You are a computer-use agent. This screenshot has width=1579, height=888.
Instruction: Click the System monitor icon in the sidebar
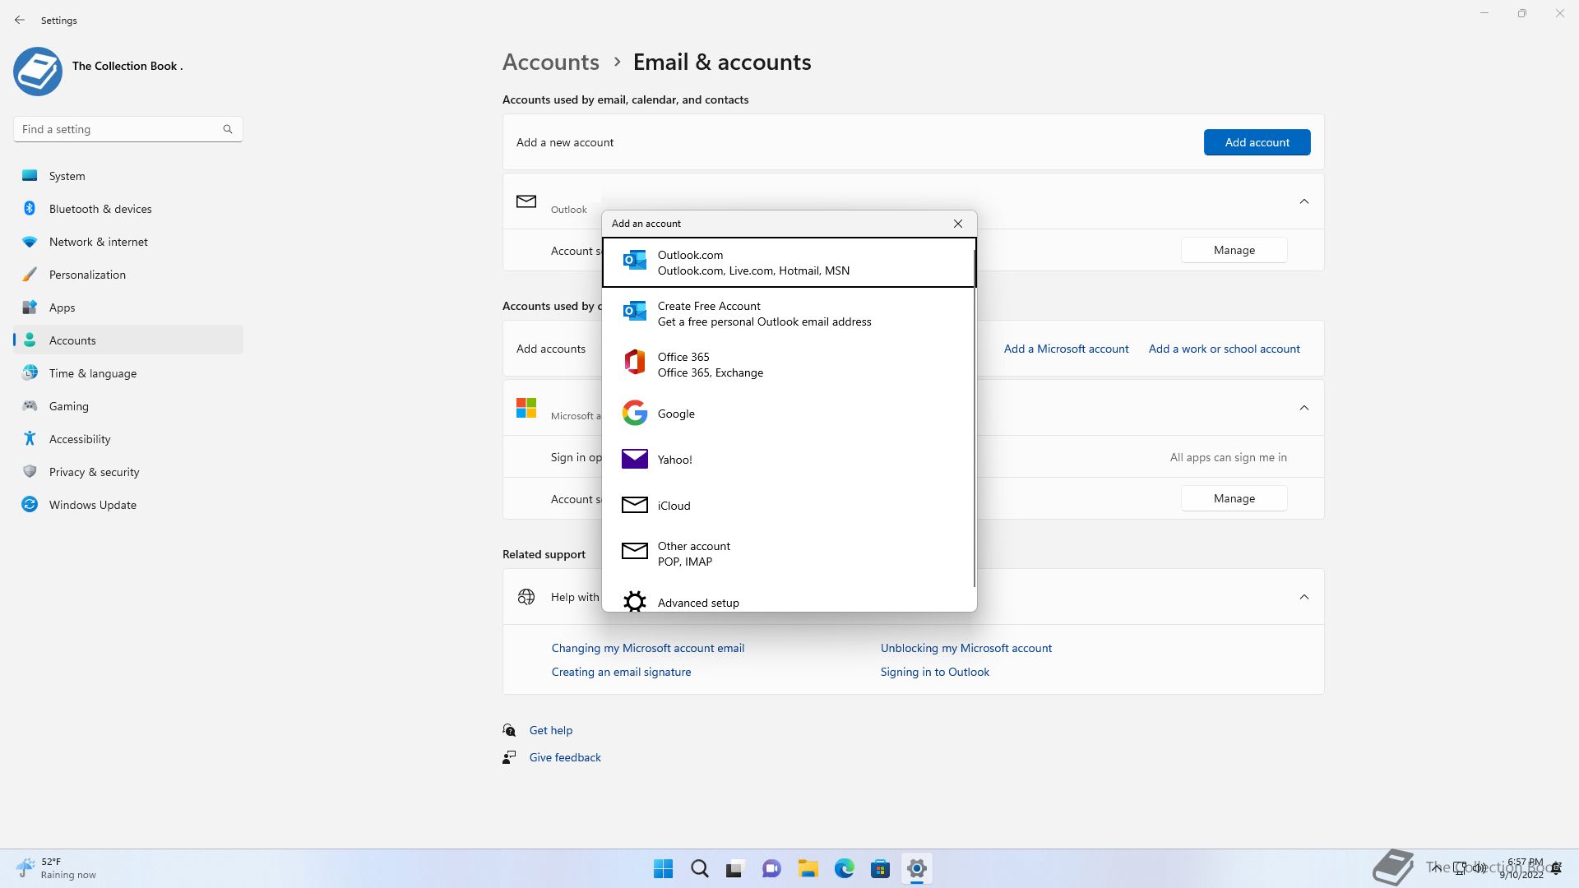[x=30, y=175]
